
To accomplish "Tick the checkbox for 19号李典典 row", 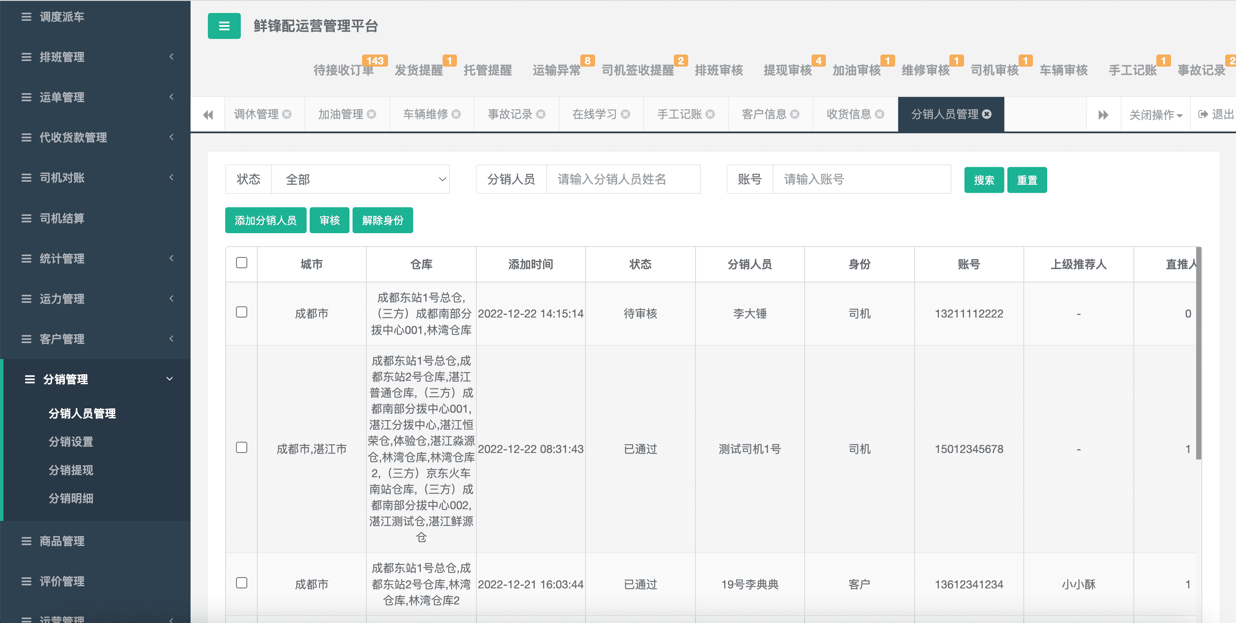I will point(242,583).
